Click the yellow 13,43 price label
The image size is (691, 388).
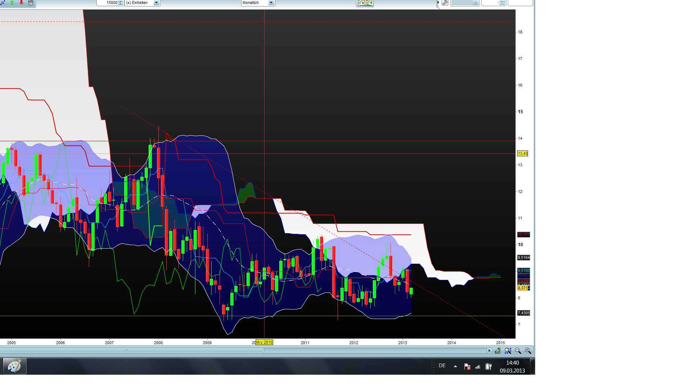(x=522, y=154)
